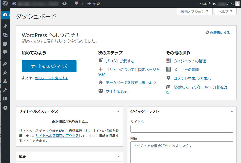
Task: Open the WordPress logo menu
Action: tap(5, 4)
